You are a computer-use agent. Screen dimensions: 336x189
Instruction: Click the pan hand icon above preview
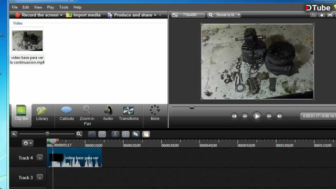coord(322,15)
